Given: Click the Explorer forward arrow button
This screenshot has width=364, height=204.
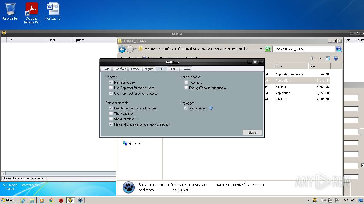Looking at the screenshot, I should point(130,49).
